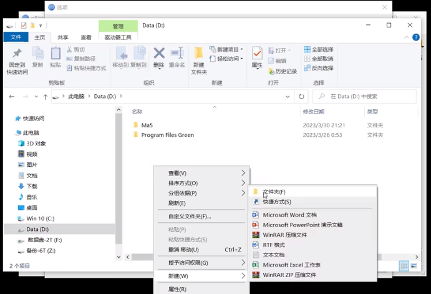The height and width of the screenshot is (294, 431).
Task: Click Select all (全部选择)
Action: click(319, 49)
